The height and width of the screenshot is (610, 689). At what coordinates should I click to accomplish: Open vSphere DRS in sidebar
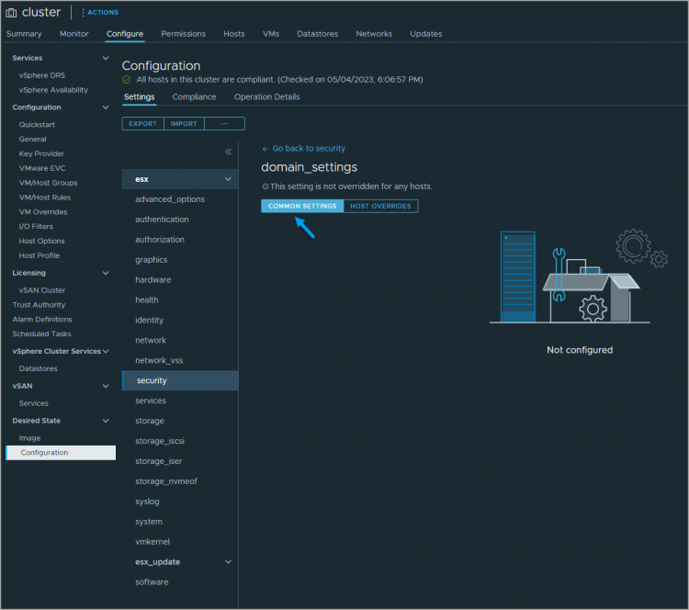pos(41,75)
